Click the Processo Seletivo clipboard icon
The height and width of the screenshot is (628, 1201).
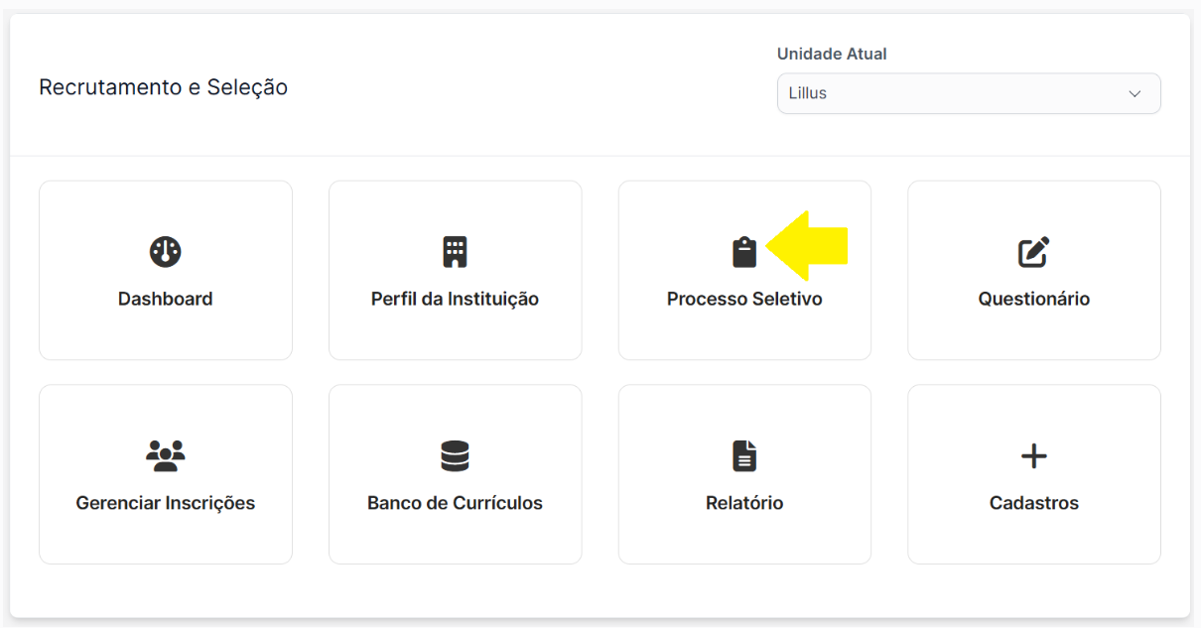click(x=744, y=252)
